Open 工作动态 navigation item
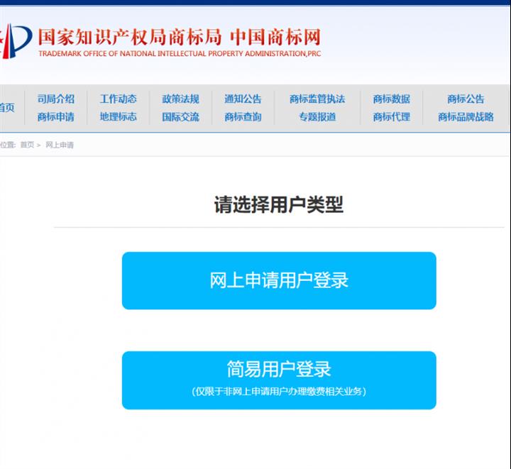 [x=119, y=99]
